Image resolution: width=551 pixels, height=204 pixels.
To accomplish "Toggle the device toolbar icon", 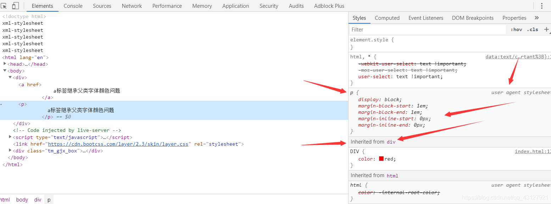I will click(15, 6).
